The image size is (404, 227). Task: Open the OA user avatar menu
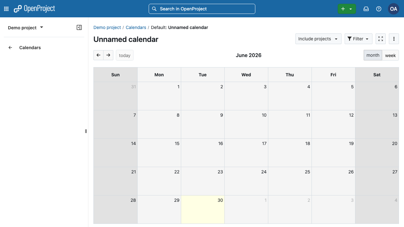click(394, 9)
